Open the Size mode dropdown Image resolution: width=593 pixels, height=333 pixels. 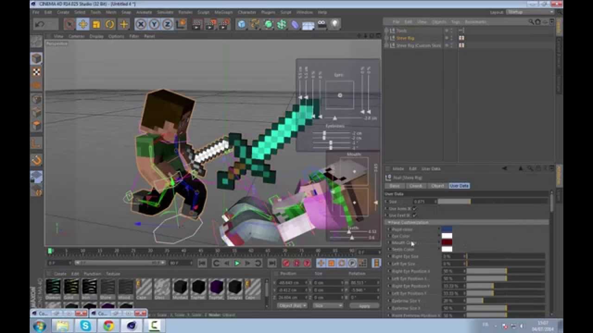pos(328,306)
